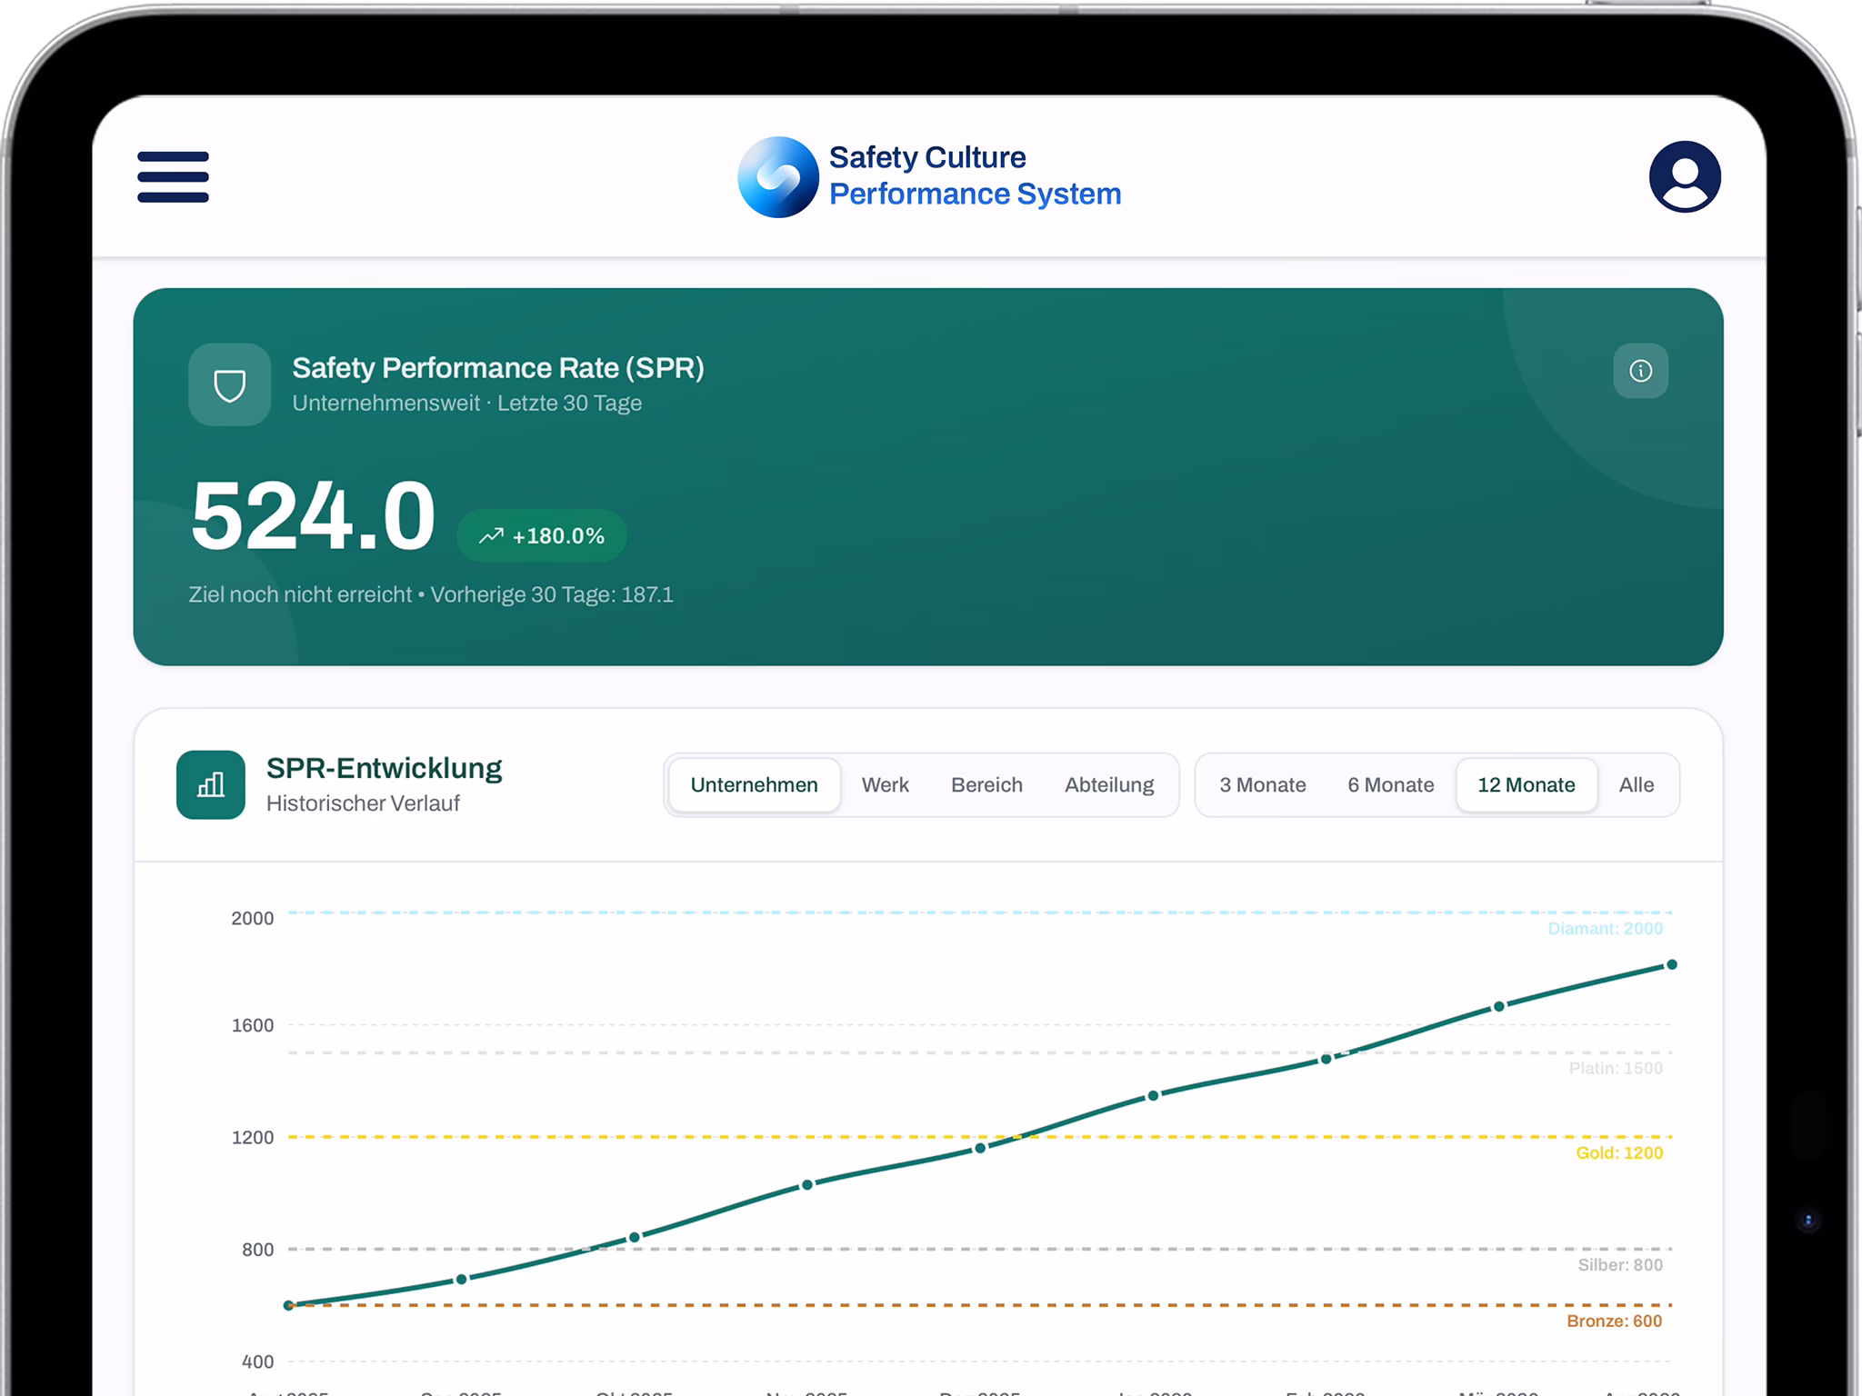Switch to the Abteilung tab
1862x1396 pixels.
tap(1109, 785)
